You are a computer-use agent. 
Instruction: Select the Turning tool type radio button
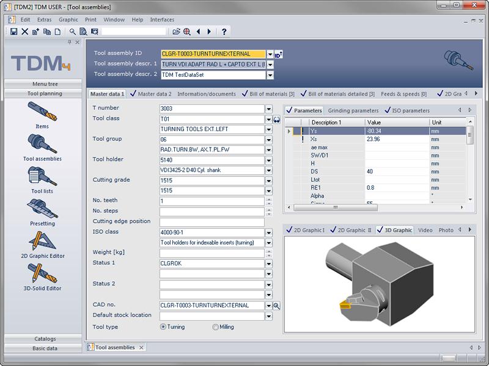pyautogui.click(x=163, y=327)
